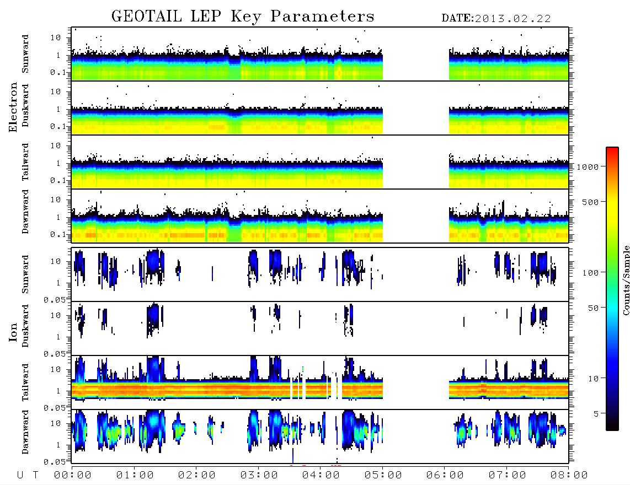The height and width of the screenshot is (485, 630).
Task: Click the Ion 'Duskward' panel label
Action: [25, 326]
